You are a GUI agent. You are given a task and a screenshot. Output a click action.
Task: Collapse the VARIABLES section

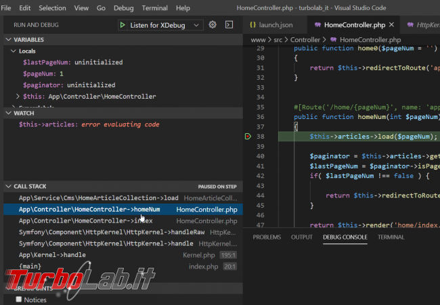click(8, 39)
